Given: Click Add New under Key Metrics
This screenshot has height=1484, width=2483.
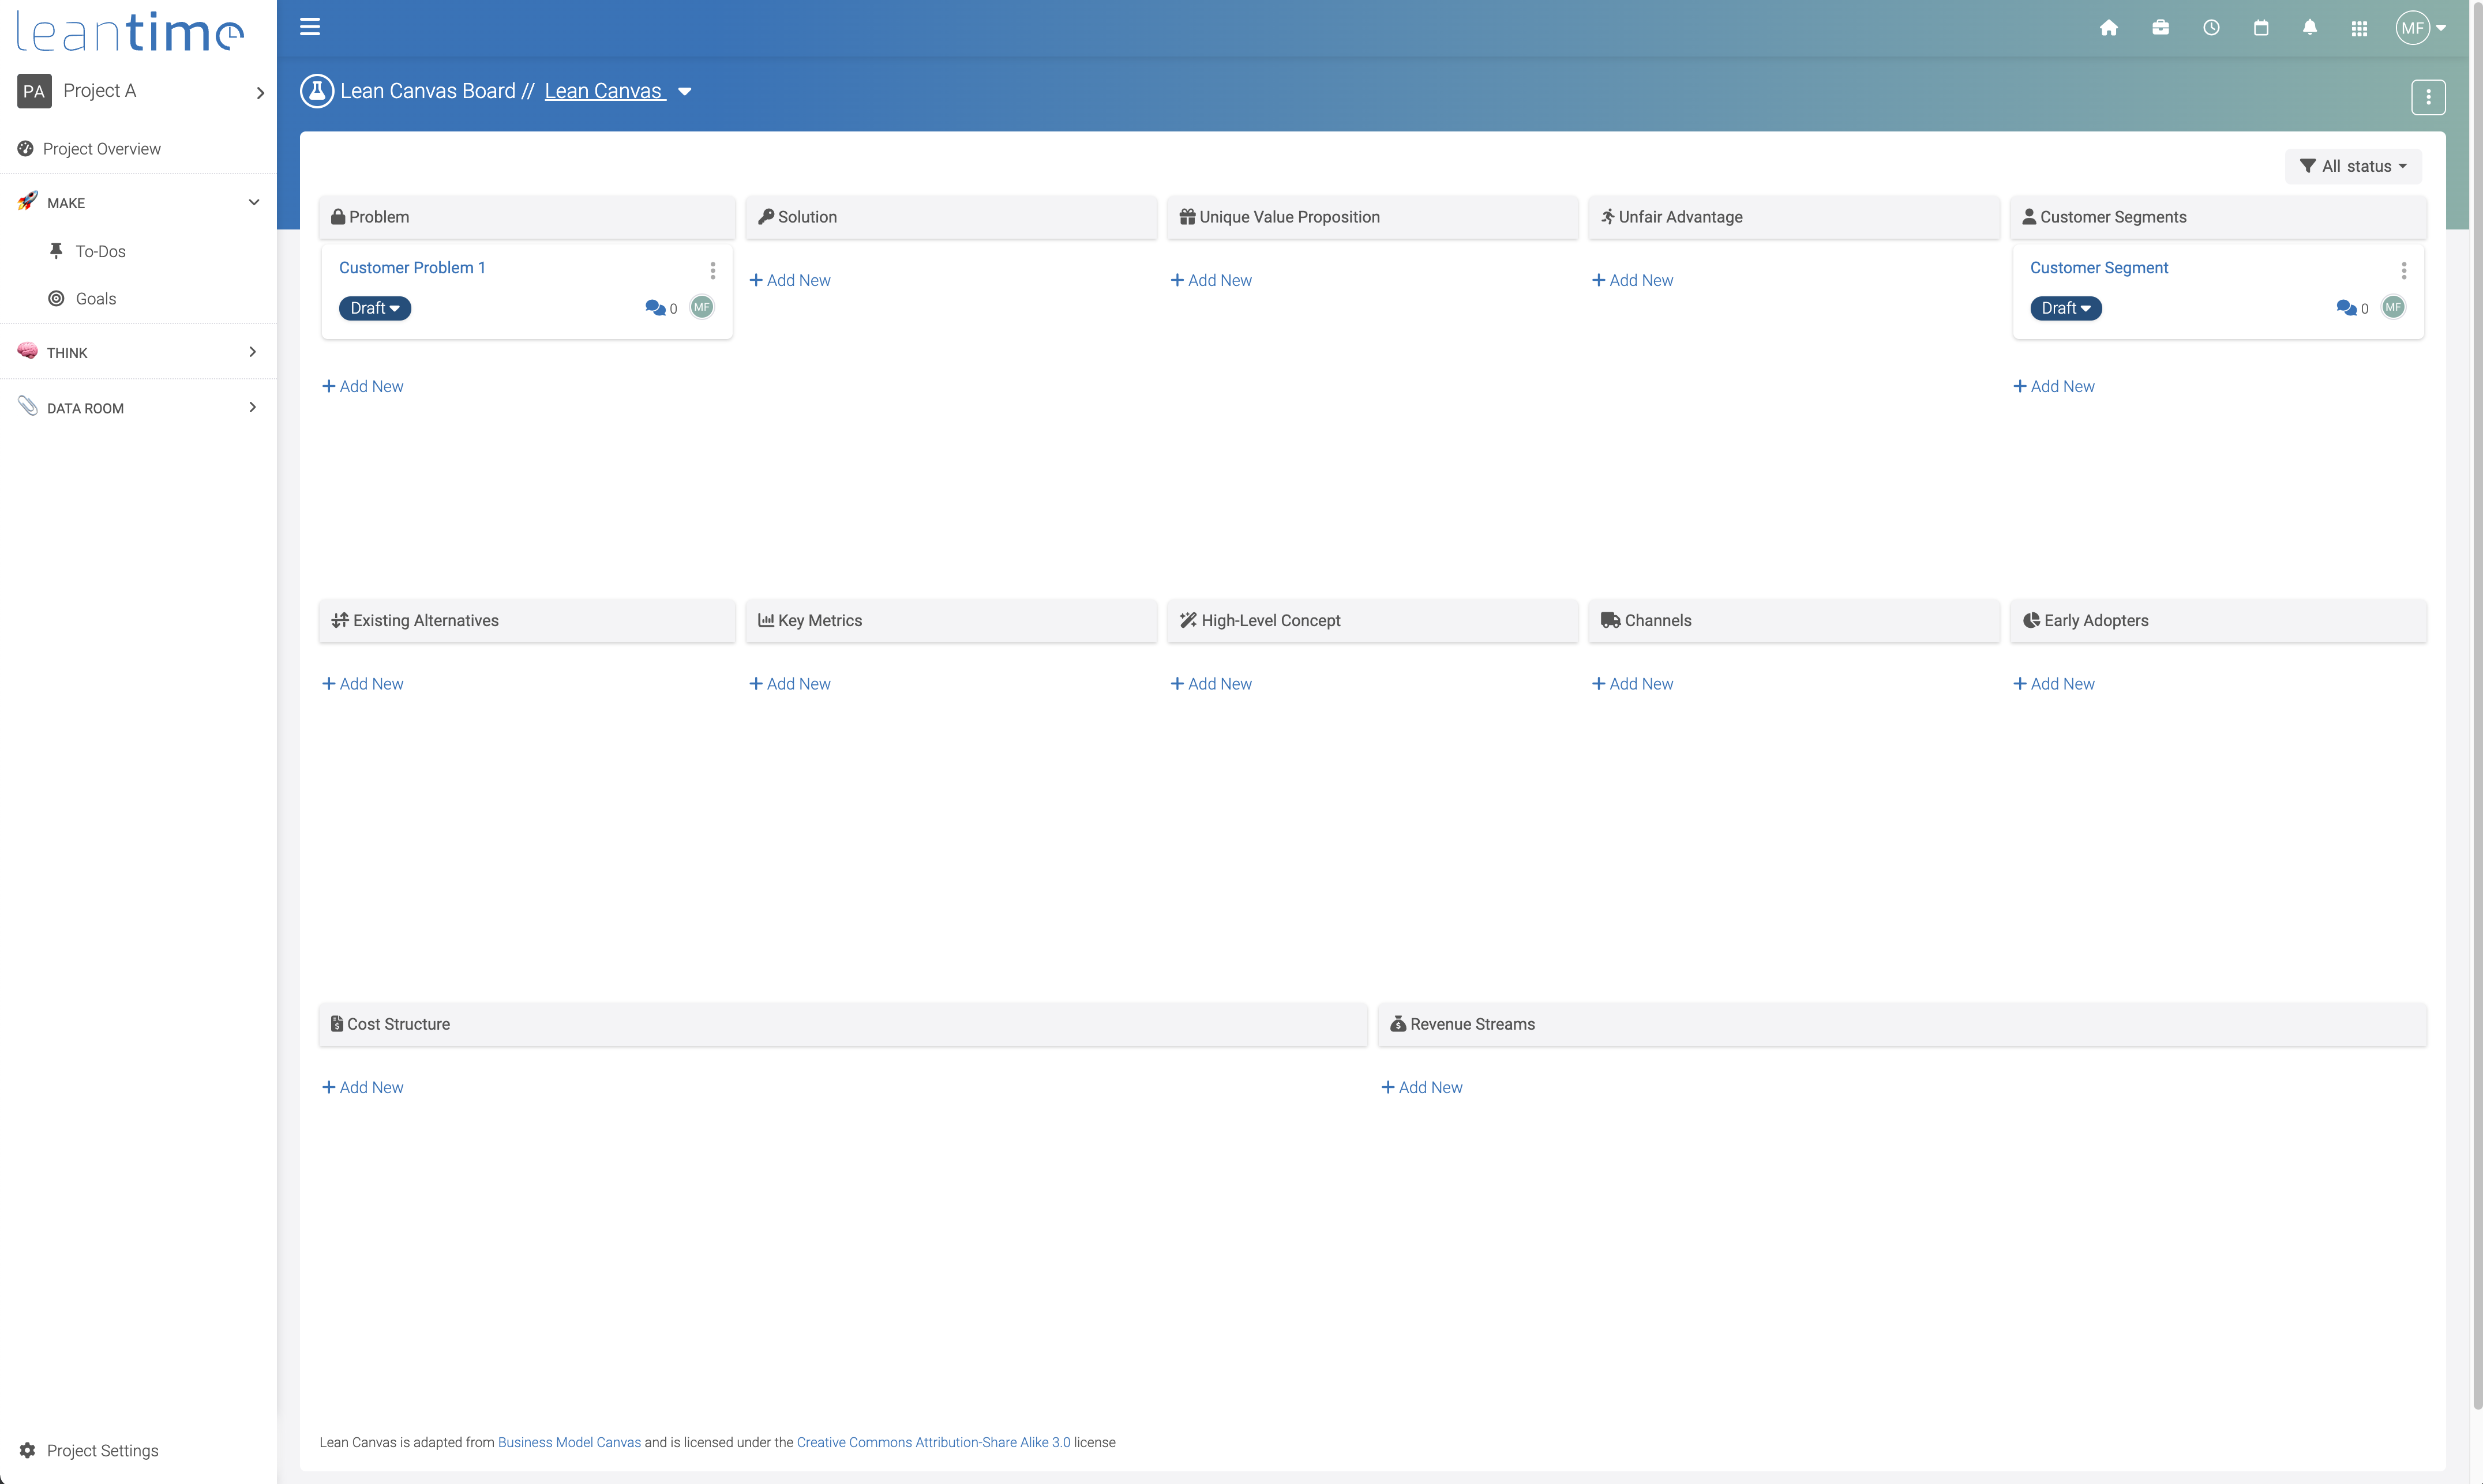Looking at the screenshot, I should click(790, 684).
